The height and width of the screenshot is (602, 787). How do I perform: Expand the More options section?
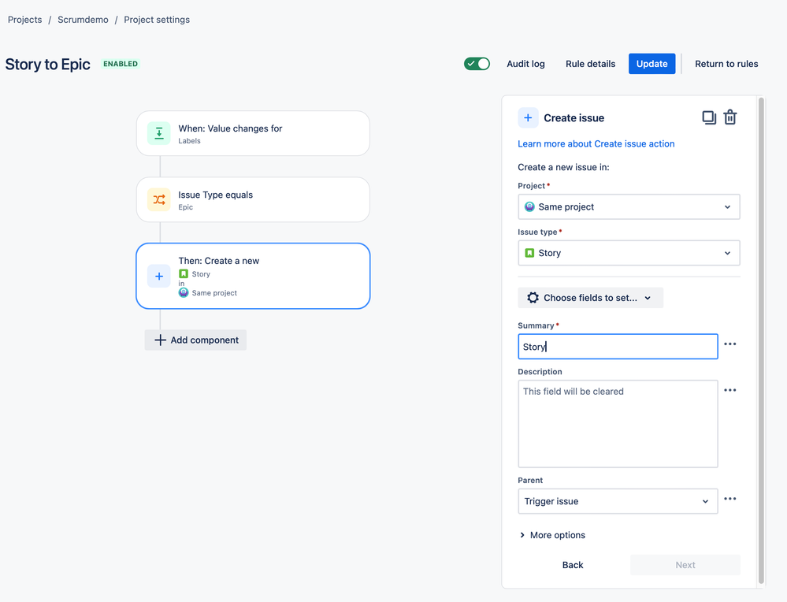552,535
